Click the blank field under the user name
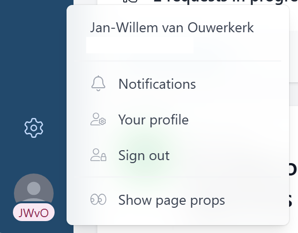The image size is (298, 233). point(140,46)
